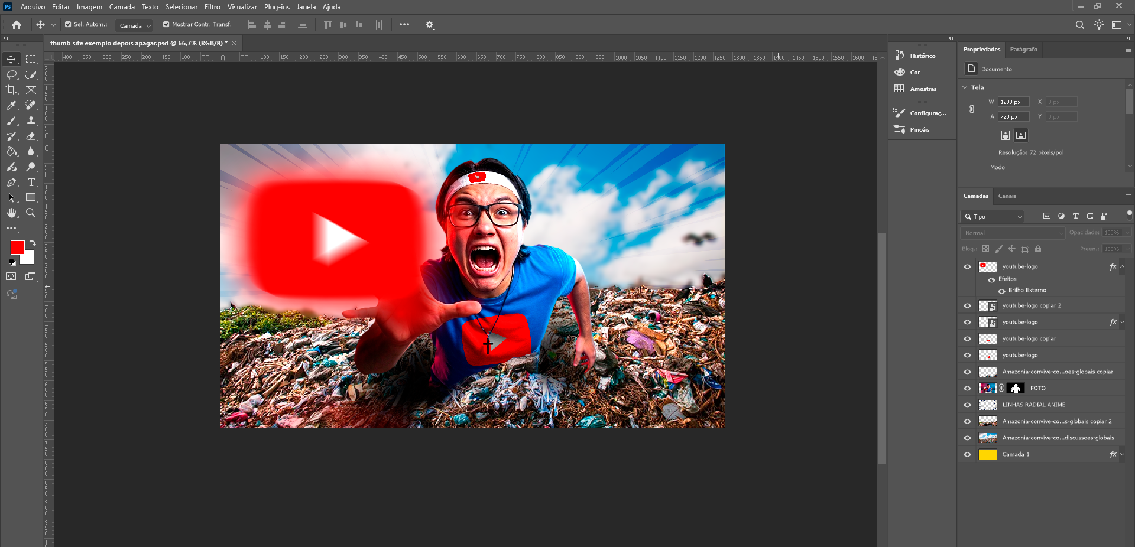Select the Move tool
Viewport: 1135px width, 547px height.
[11, 59]
